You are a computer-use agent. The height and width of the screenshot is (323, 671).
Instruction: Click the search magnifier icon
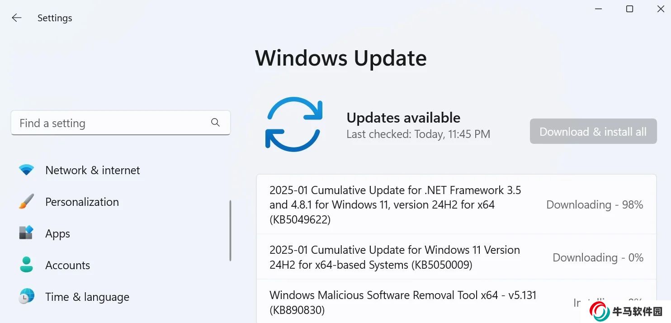tap(215, 123)
